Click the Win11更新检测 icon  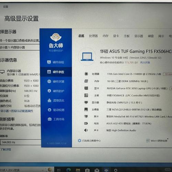(148, 141)
